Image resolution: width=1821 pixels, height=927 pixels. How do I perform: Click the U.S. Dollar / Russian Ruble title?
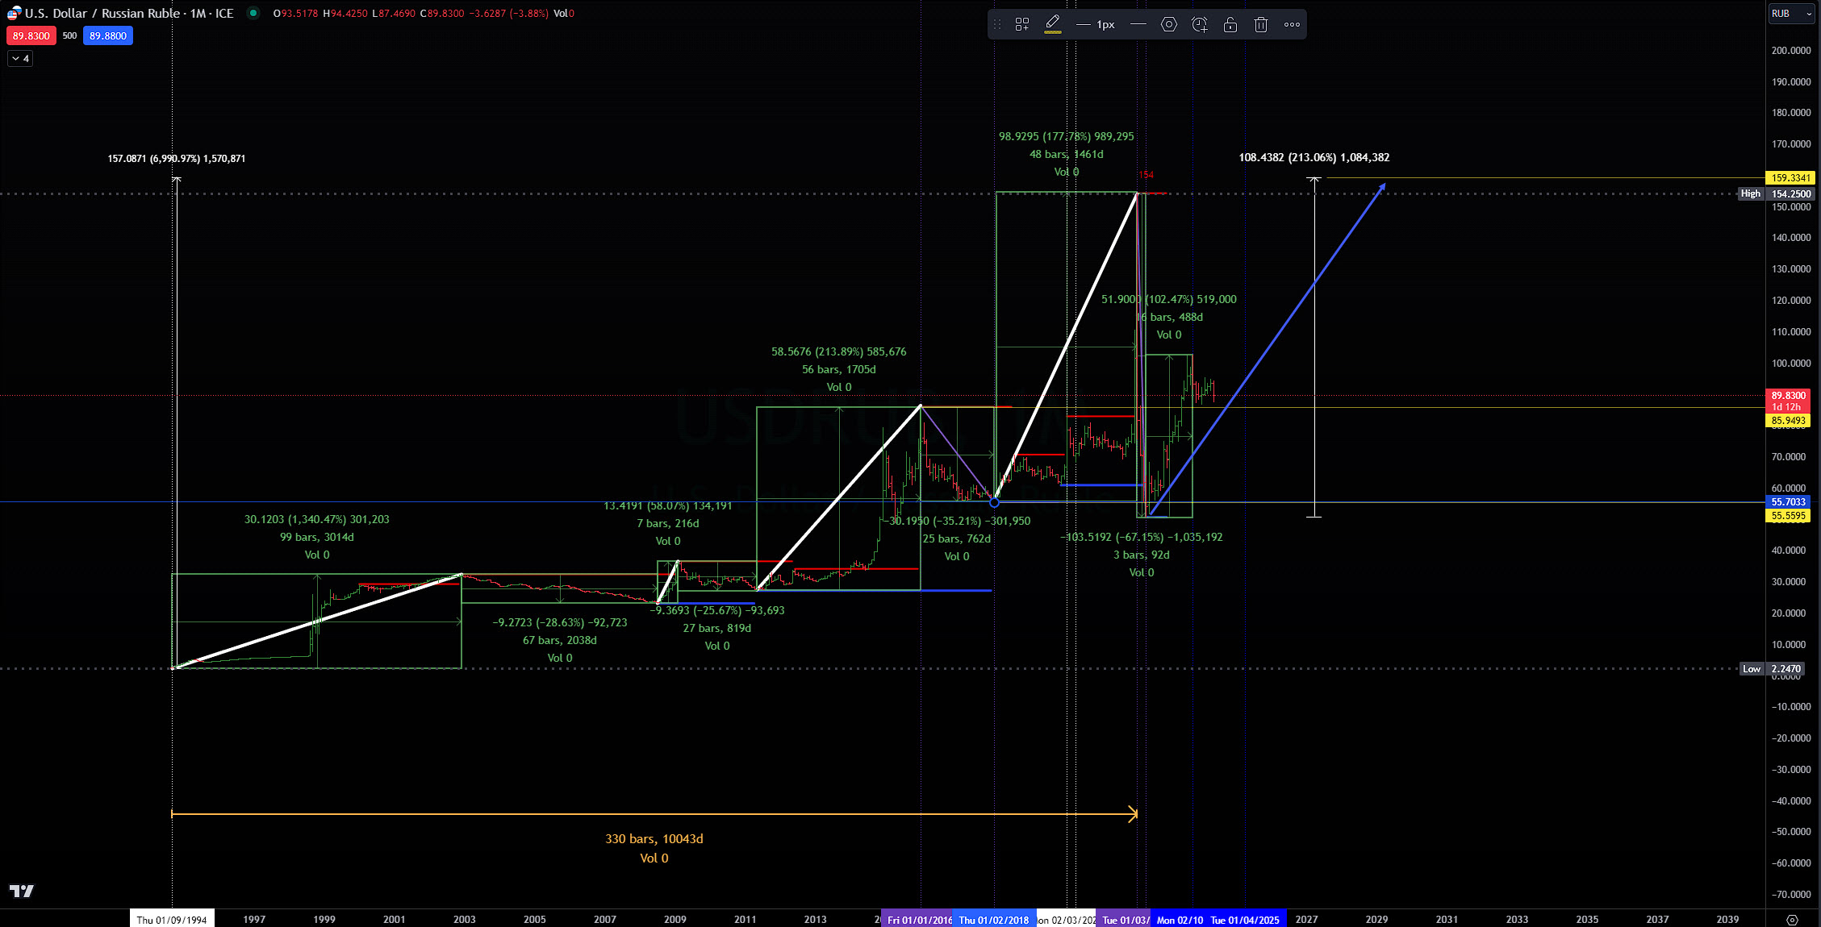102,13
